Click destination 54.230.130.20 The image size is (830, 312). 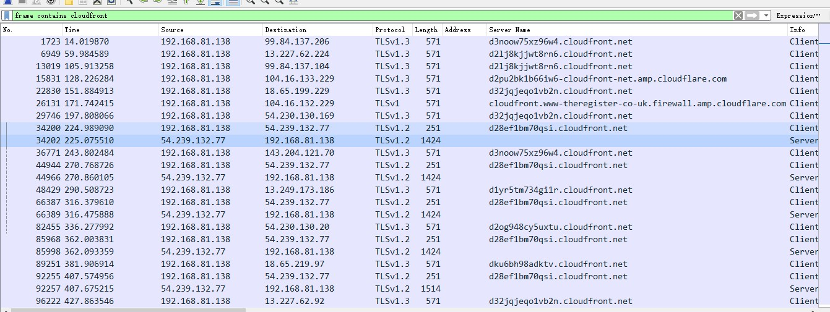(x=297, y=227)
